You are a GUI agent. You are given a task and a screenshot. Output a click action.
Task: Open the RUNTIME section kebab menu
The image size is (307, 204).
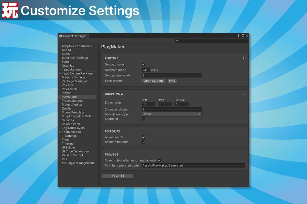coord(244,58)
